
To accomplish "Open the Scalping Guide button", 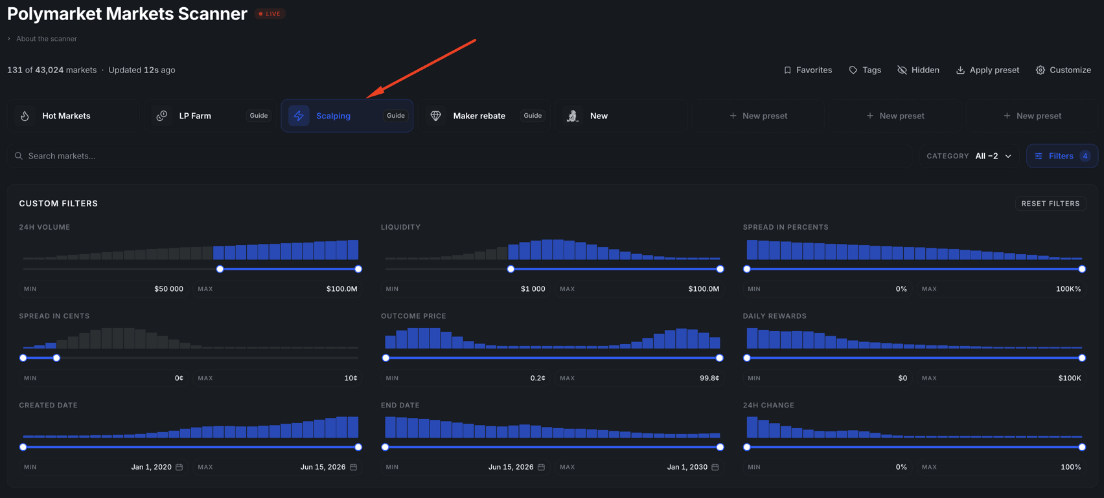I will 396,116.
